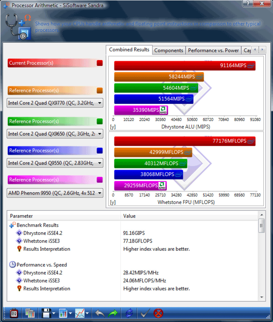This screenshot has width=273, height=322.
Task: Open the Intel Core 2 Quad QX9770 dropdown
Action: point(55,103)
